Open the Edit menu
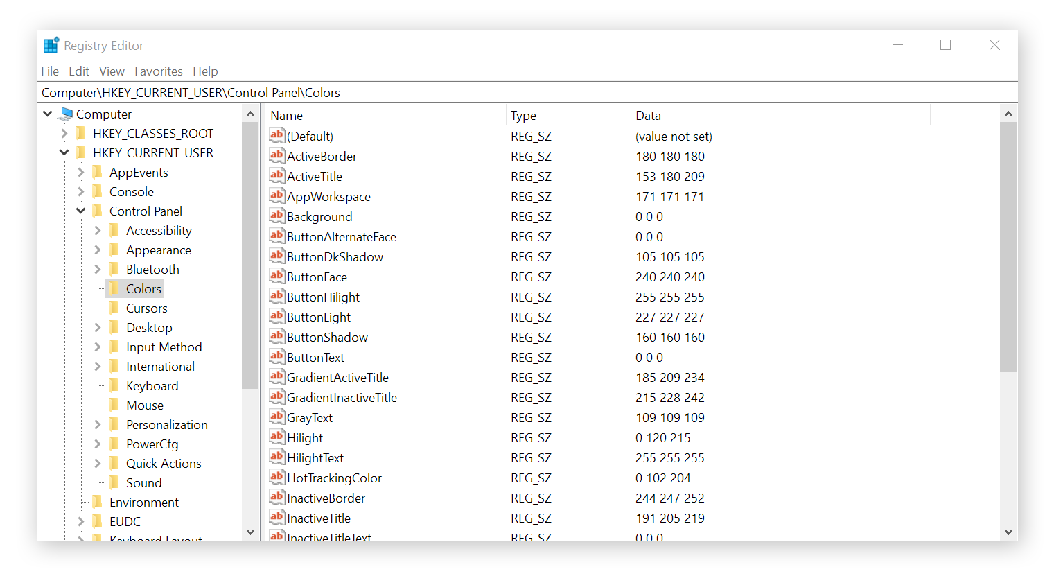This screenshot has height=576, width=1054. click(x=78, y=71)
